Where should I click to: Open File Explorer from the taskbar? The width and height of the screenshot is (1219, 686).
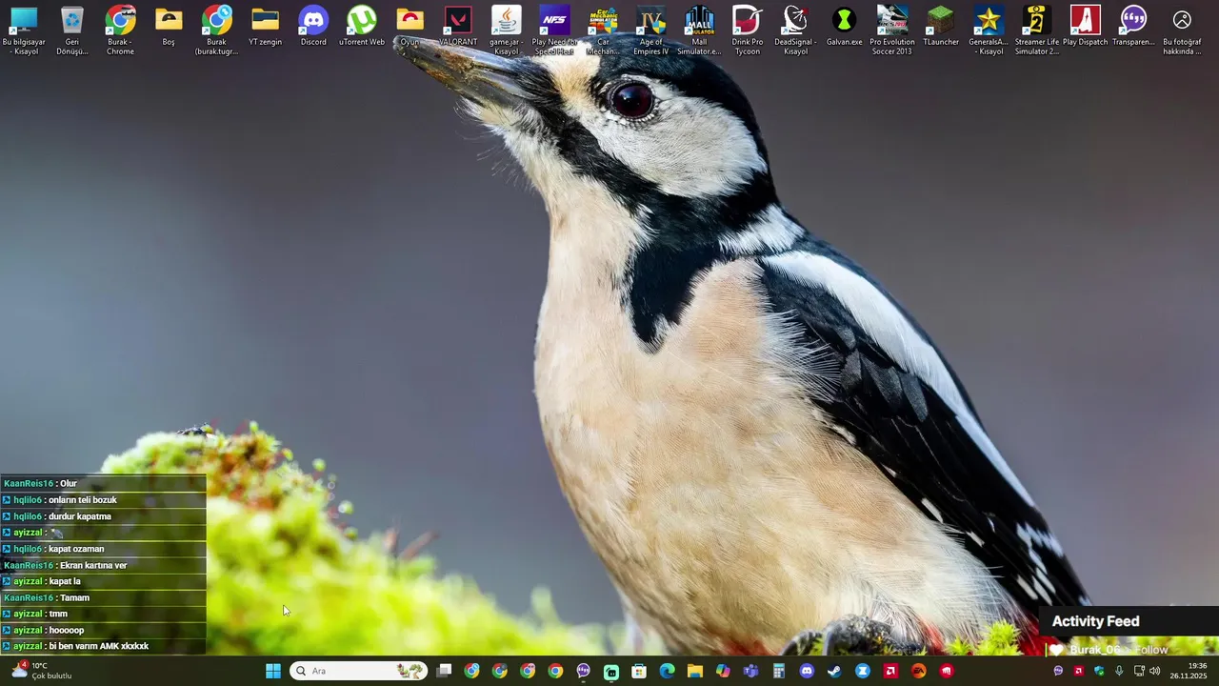click(695, 671)
